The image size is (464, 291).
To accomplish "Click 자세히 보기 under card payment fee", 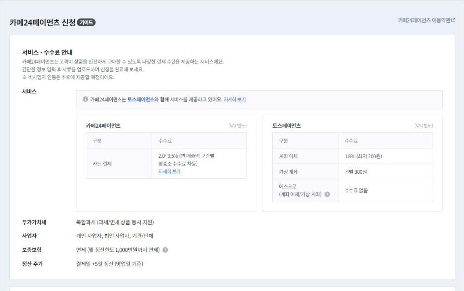I will 169,171.
